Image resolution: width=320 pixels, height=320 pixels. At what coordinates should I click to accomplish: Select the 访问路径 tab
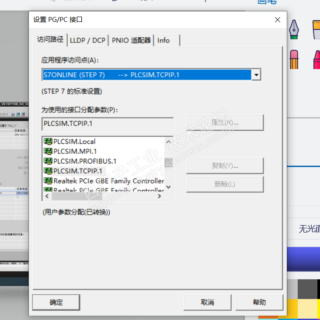pyautogui.click(x=50, y=40)
